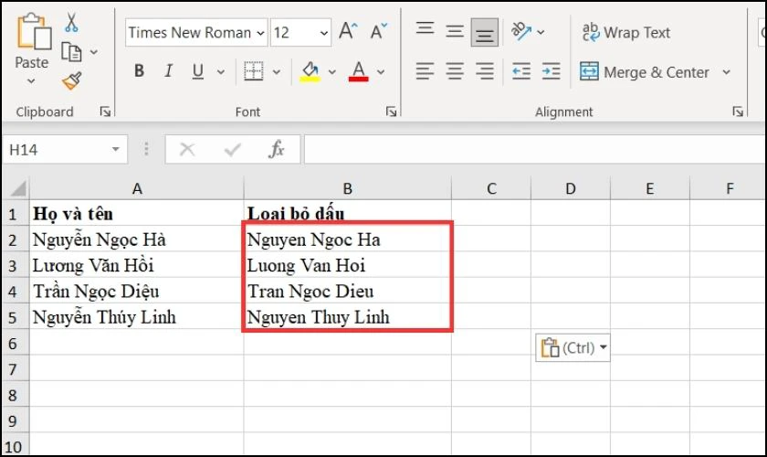The image size is (767, 457).
Task: Click Merge & Center
Action: [x=645, y=72]
